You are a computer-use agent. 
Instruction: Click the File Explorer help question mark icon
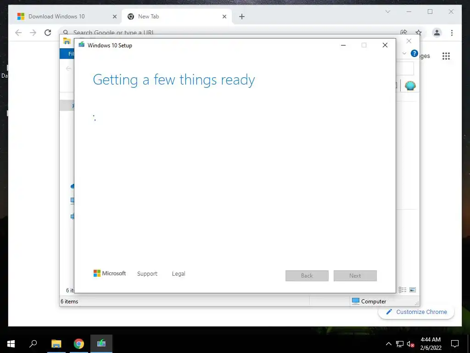tap(414, 53)
